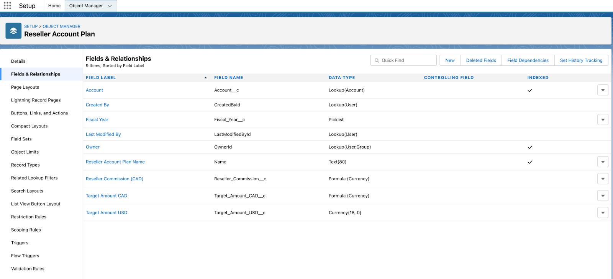This screenshot has width=613, height=279.
Task: Click the Reseller_Commission__c field name cell
Action: point(240,179)
